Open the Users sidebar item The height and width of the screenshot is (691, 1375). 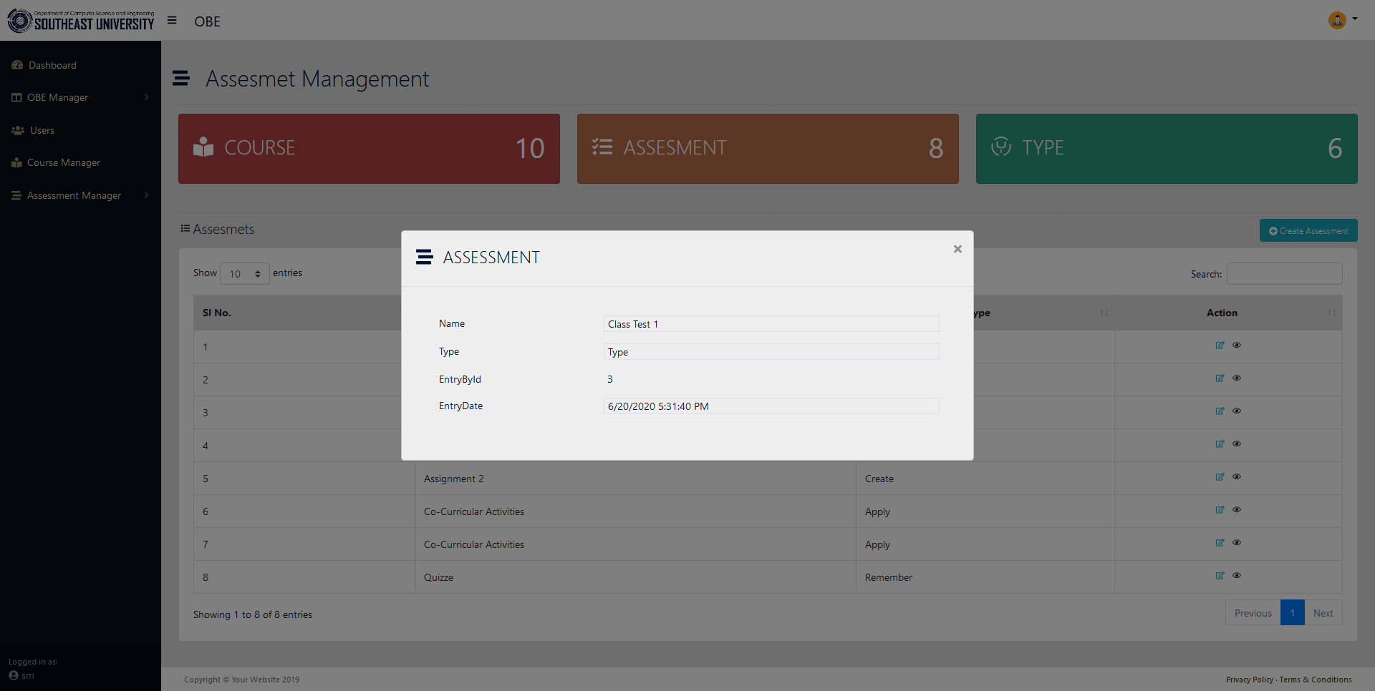(42, 130)
